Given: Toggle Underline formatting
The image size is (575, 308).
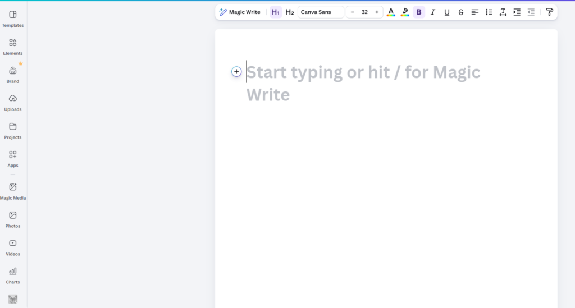Looking at the screenshot, I should 447,12.
